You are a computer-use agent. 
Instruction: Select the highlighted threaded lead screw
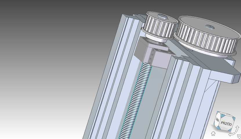point(137,98)
